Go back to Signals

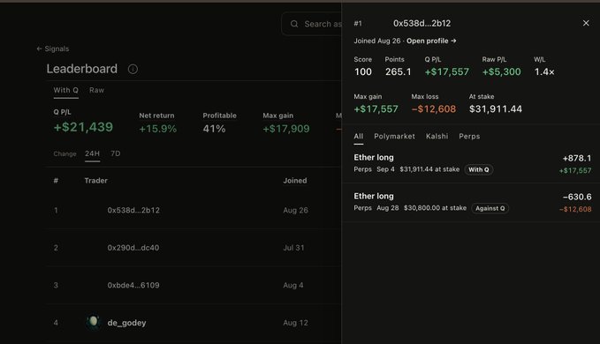[53, 49]
